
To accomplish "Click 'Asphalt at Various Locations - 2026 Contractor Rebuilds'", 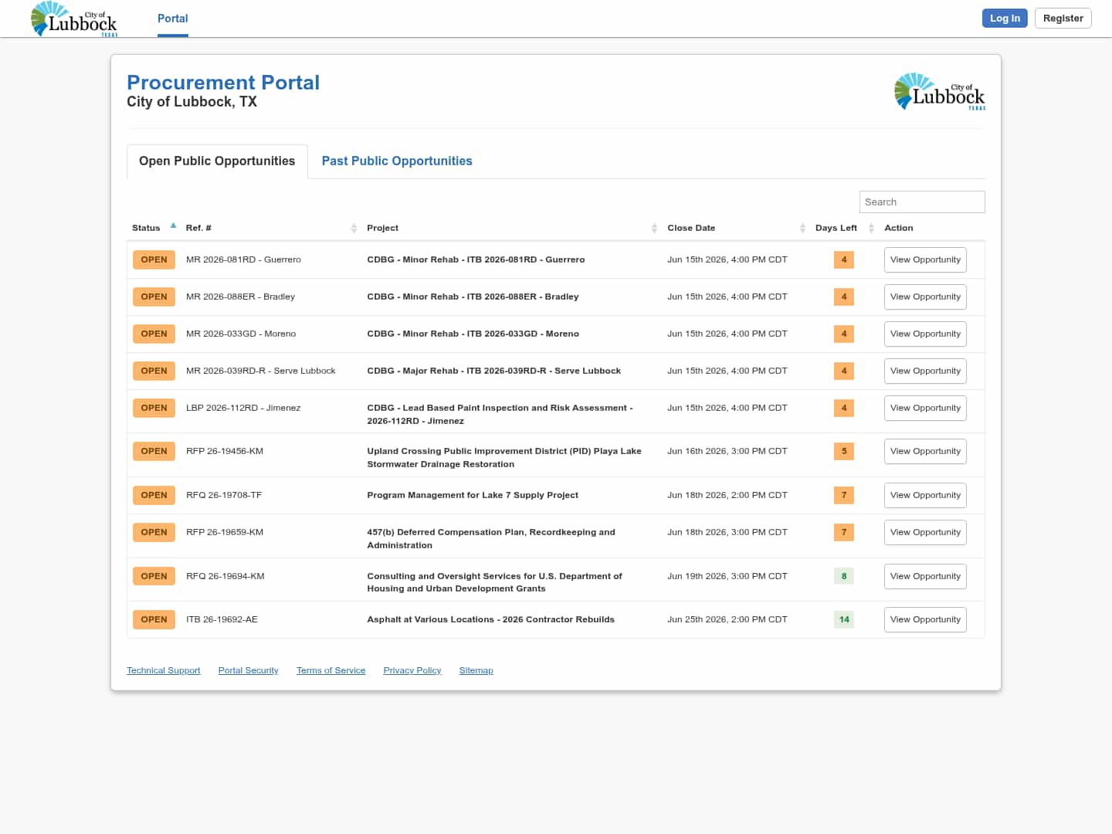I will point(490,620).
